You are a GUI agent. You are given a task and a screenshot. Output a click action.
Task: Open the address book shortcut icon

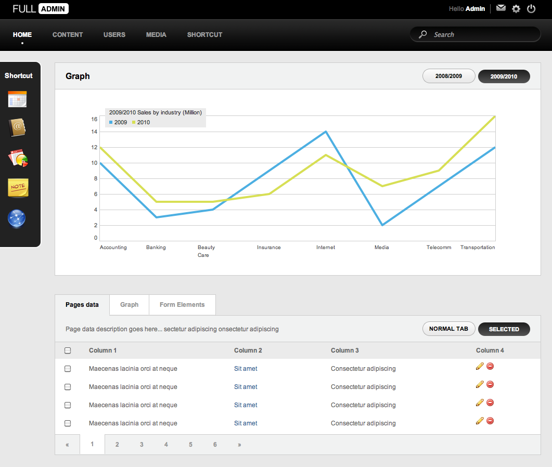tap(17, 127)
